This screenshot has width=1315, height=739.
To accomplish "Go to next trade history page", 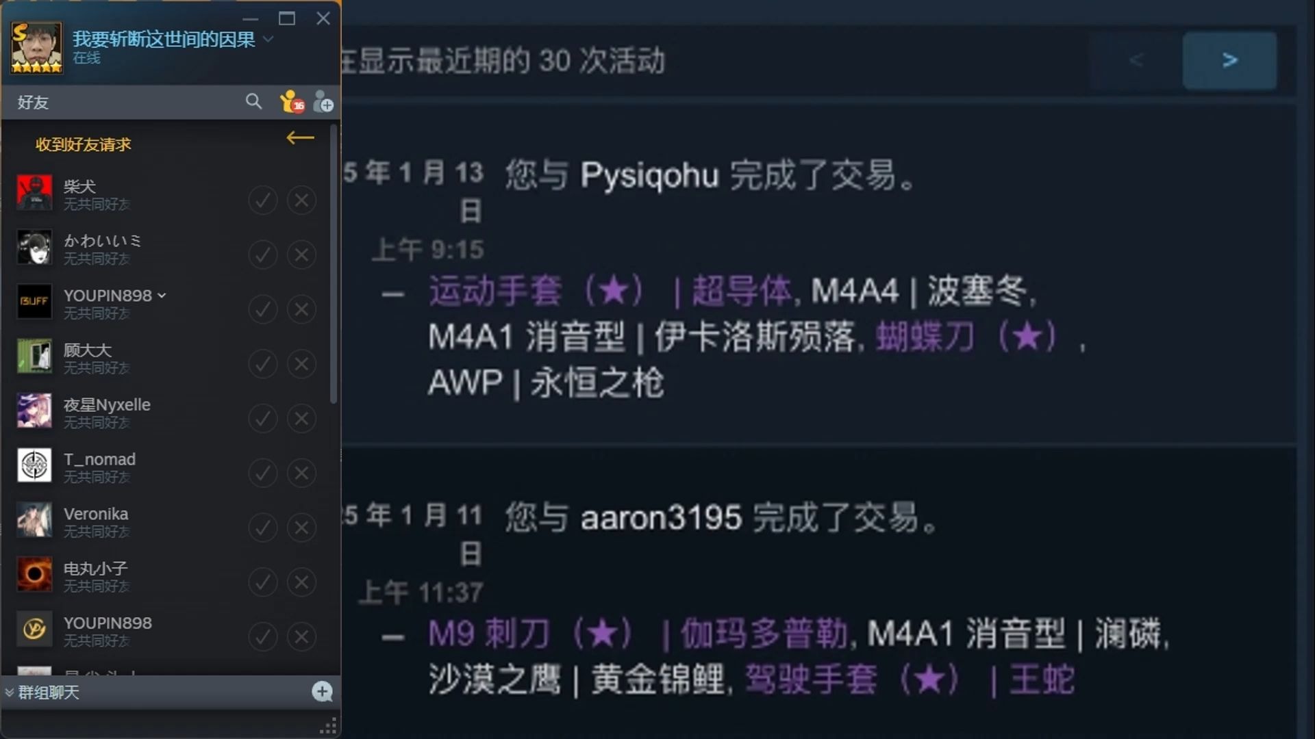I will click(1229, 60).
